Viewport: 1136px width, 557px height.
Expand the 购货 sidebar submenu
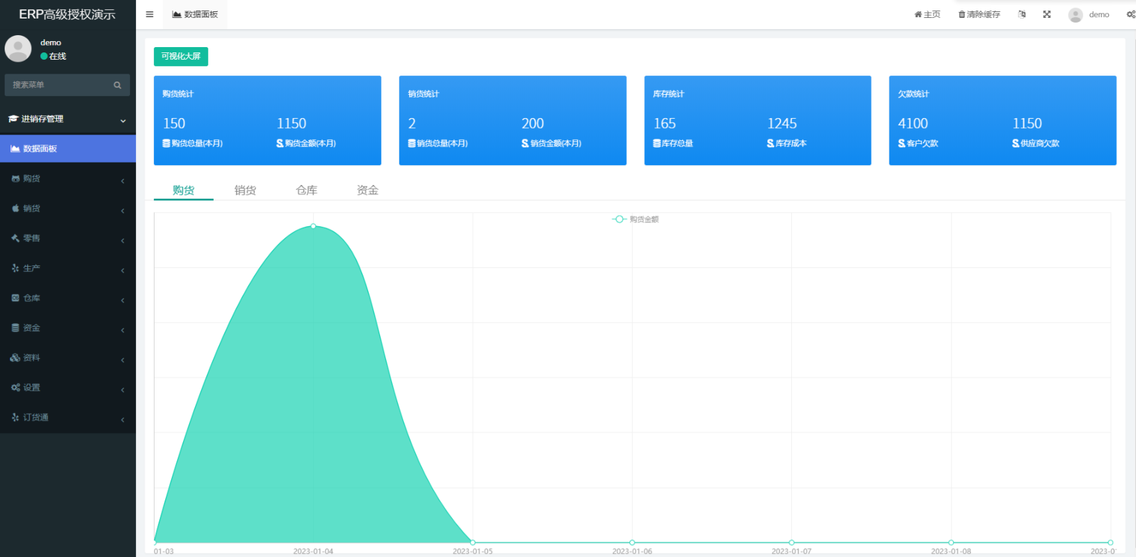pos(68,179)
